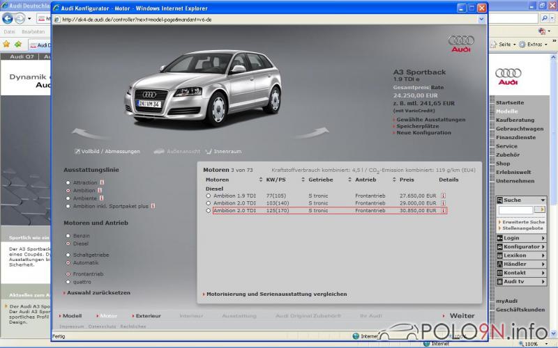Click info icon next to Ambiente
The width and height of the screenshot is (558, 348).
[x=101, y=198]
